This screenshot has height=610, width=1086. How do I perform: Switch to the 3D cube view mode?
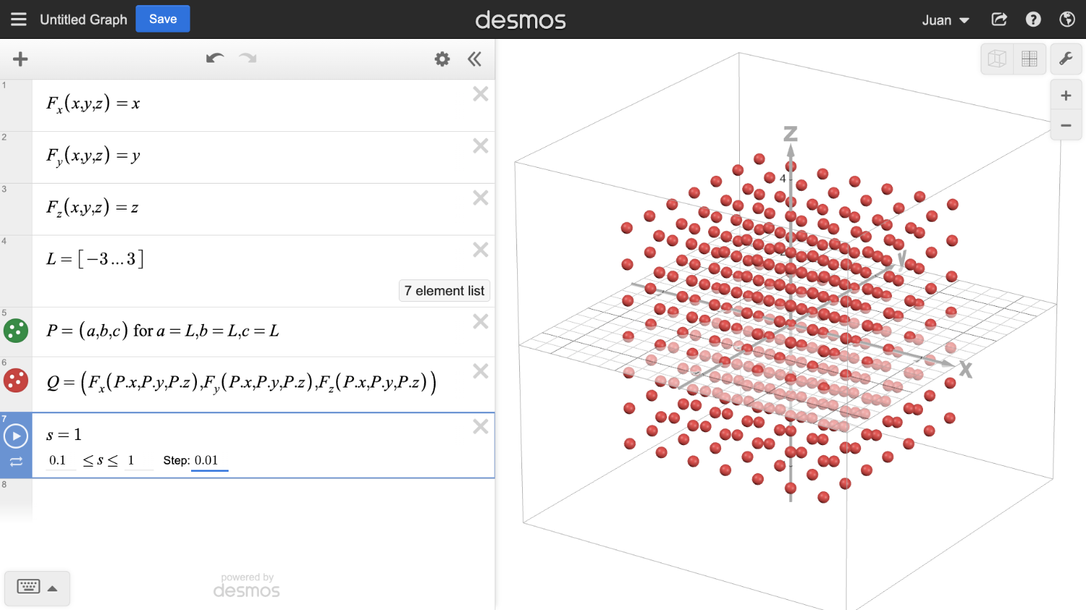(997, 59)
